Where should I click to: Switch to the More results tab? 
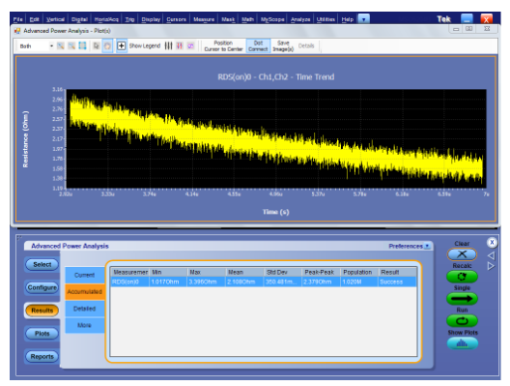(x=85, y=325)
